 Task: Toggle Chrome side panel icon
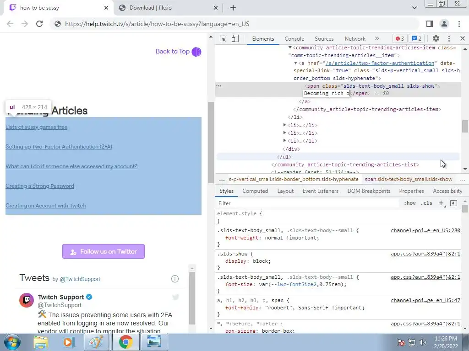430,24
